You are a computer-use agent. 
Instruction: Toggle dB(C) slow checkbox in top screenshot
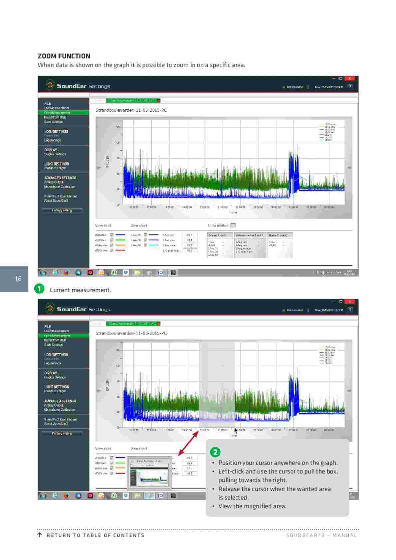click(112, 250)
